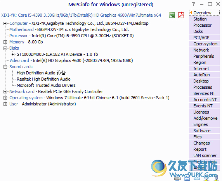The height and width of the screenshot is (181, 222).
Task: Open Files in the sidebar
Action: pos(204,137)
